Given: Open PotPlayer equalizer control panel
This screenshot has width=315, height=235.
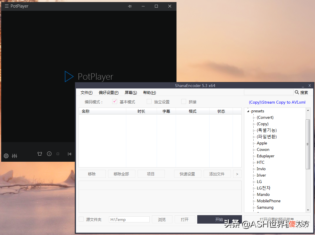Looking at the screenshot, I should coord(15,156).
